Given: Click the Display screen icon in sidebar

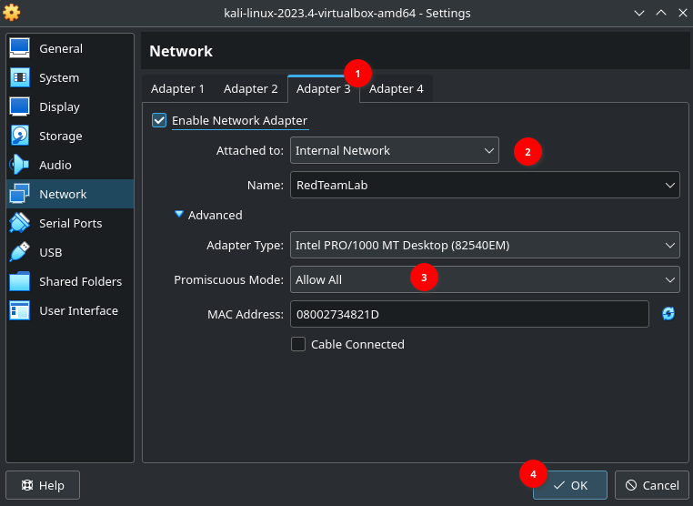Looking at the screenshot, I should pos(19,106).
